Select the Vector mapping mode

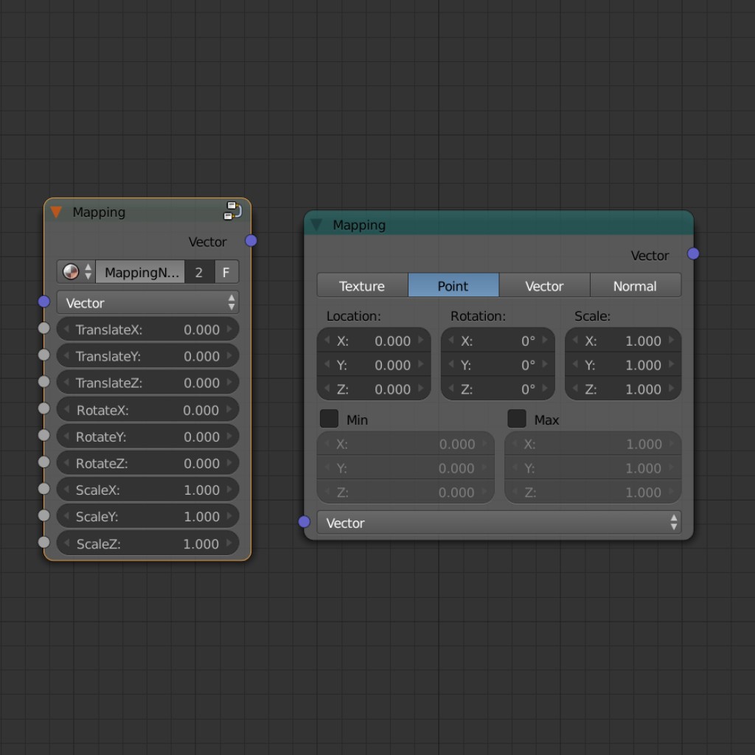tap(544, 285)
